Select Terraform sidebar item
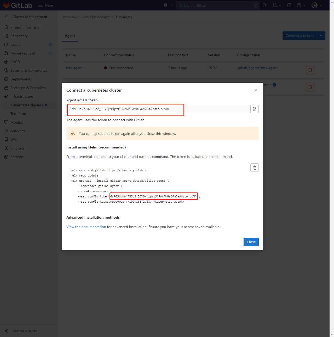334x337 pixels. coord(29,114)
